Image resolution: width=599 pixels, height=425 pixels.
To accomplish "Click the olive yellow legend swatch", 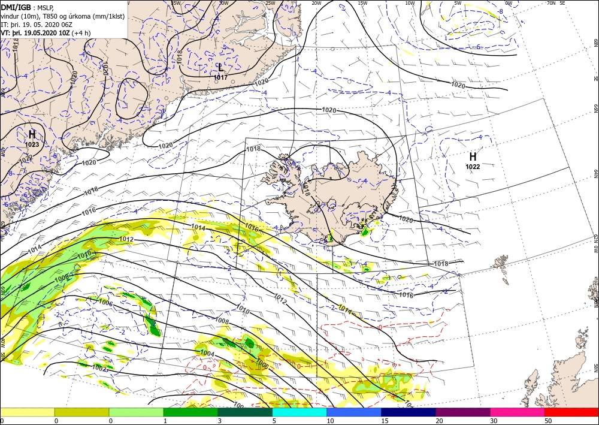I will click(81, 412).
